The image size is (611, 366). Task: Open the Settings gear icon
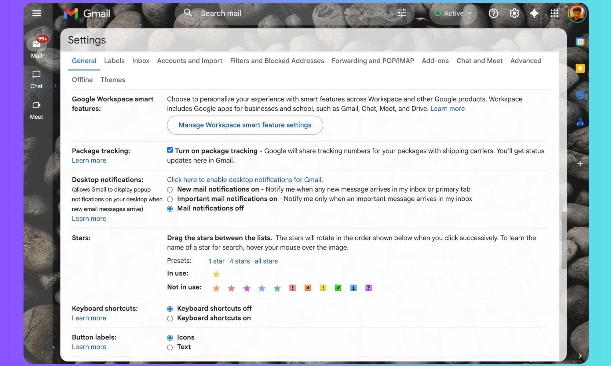tap(514, 13)
